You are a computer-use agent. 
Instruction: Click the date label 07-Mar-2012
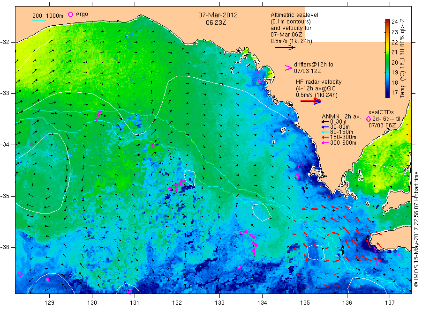pyautogui.click(x=218, y=15)
